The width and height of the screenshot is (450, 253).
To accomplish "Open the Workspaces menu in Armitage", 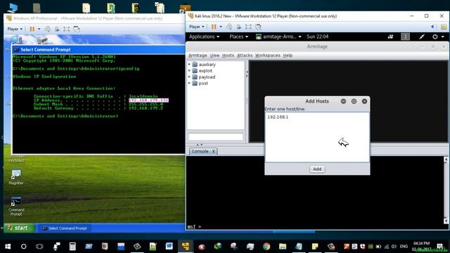I will (267, 56).
